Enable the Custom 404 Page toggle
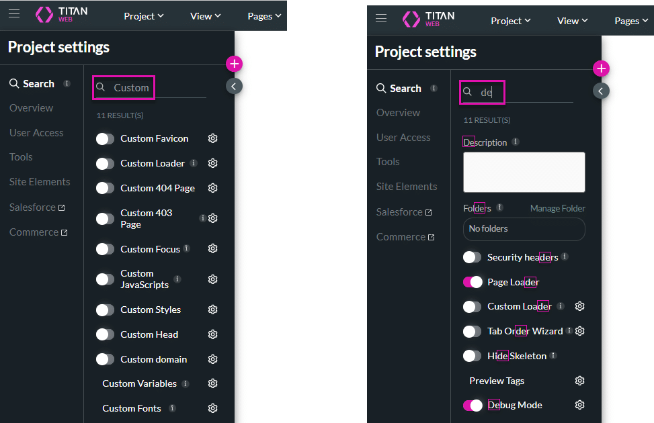654x423 pixels. click(106, 188)
